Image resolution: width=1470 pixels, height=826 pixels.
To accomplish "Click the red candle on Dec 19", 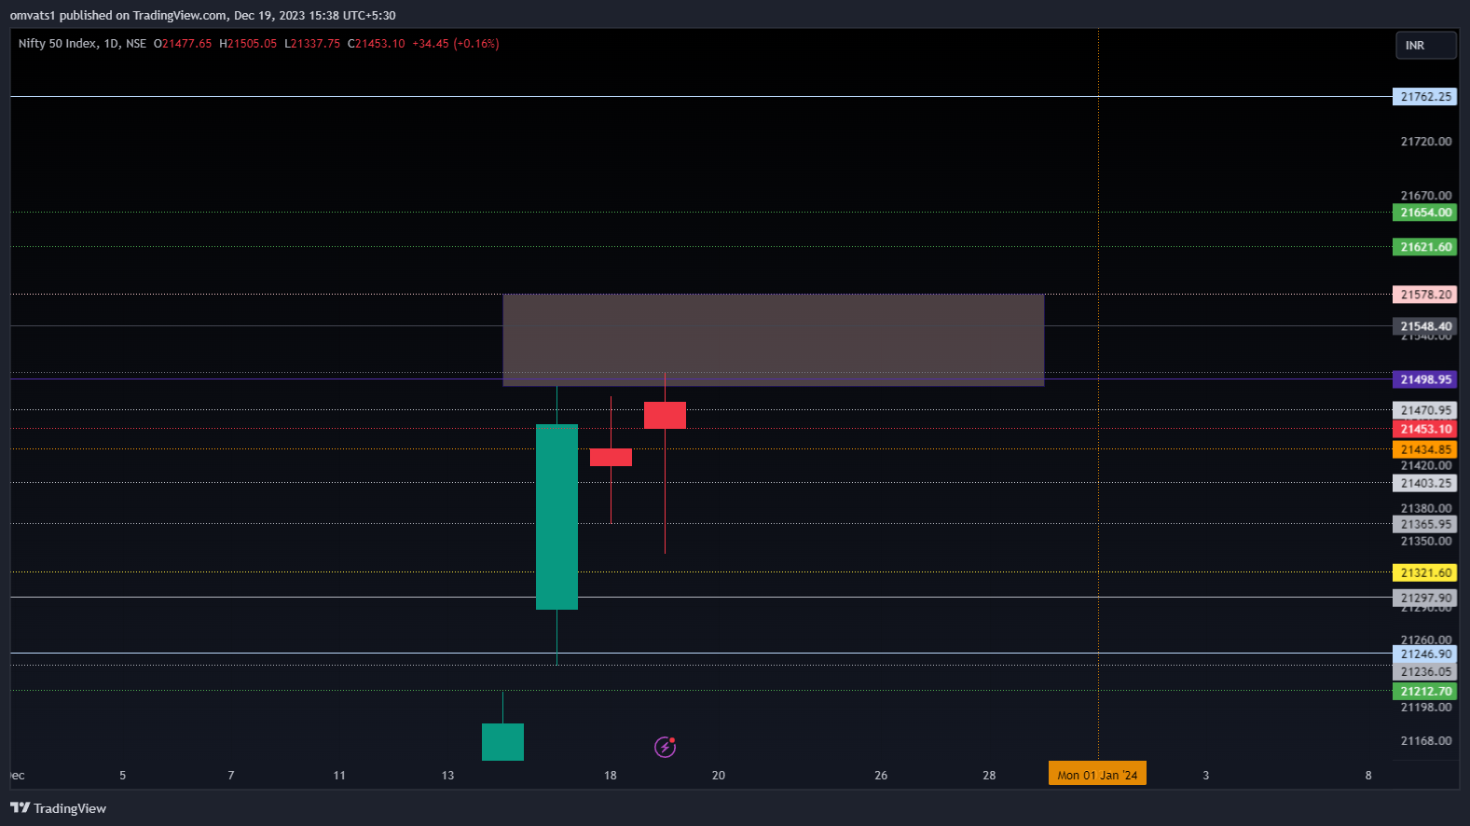I will [x=665, y=415].
